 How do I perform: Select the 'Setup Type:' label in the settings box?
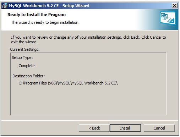click(22, 57)
